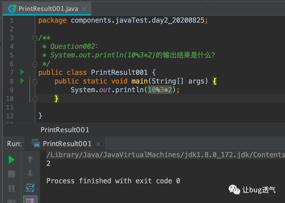Rerun PrintResult001 with the green play button
The image size is (285, 203).
click(x=12, y=160)
